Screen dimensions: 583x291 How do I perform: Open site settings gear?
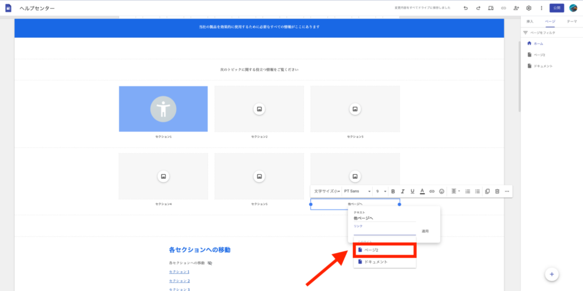529,8
